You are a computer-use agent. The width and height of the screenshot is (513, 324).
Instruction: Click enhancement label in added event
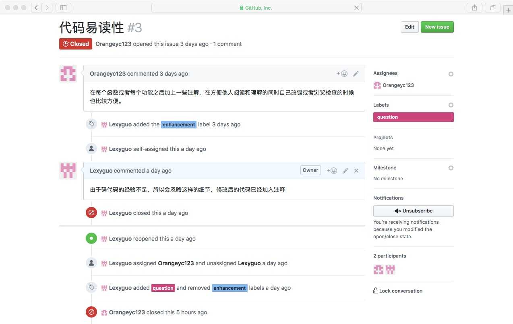coord(179,124)
